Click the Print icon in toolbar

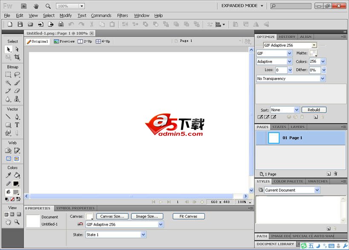[61, 24]
